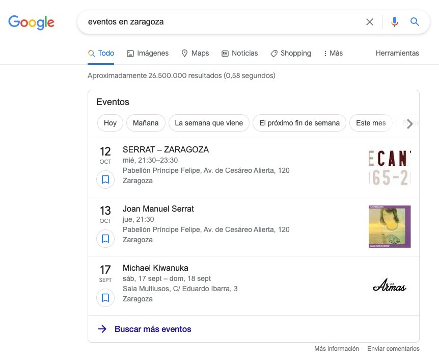Select La semana que viene filter chip
This screenshot has height=360, width=439.
[209, 123]
